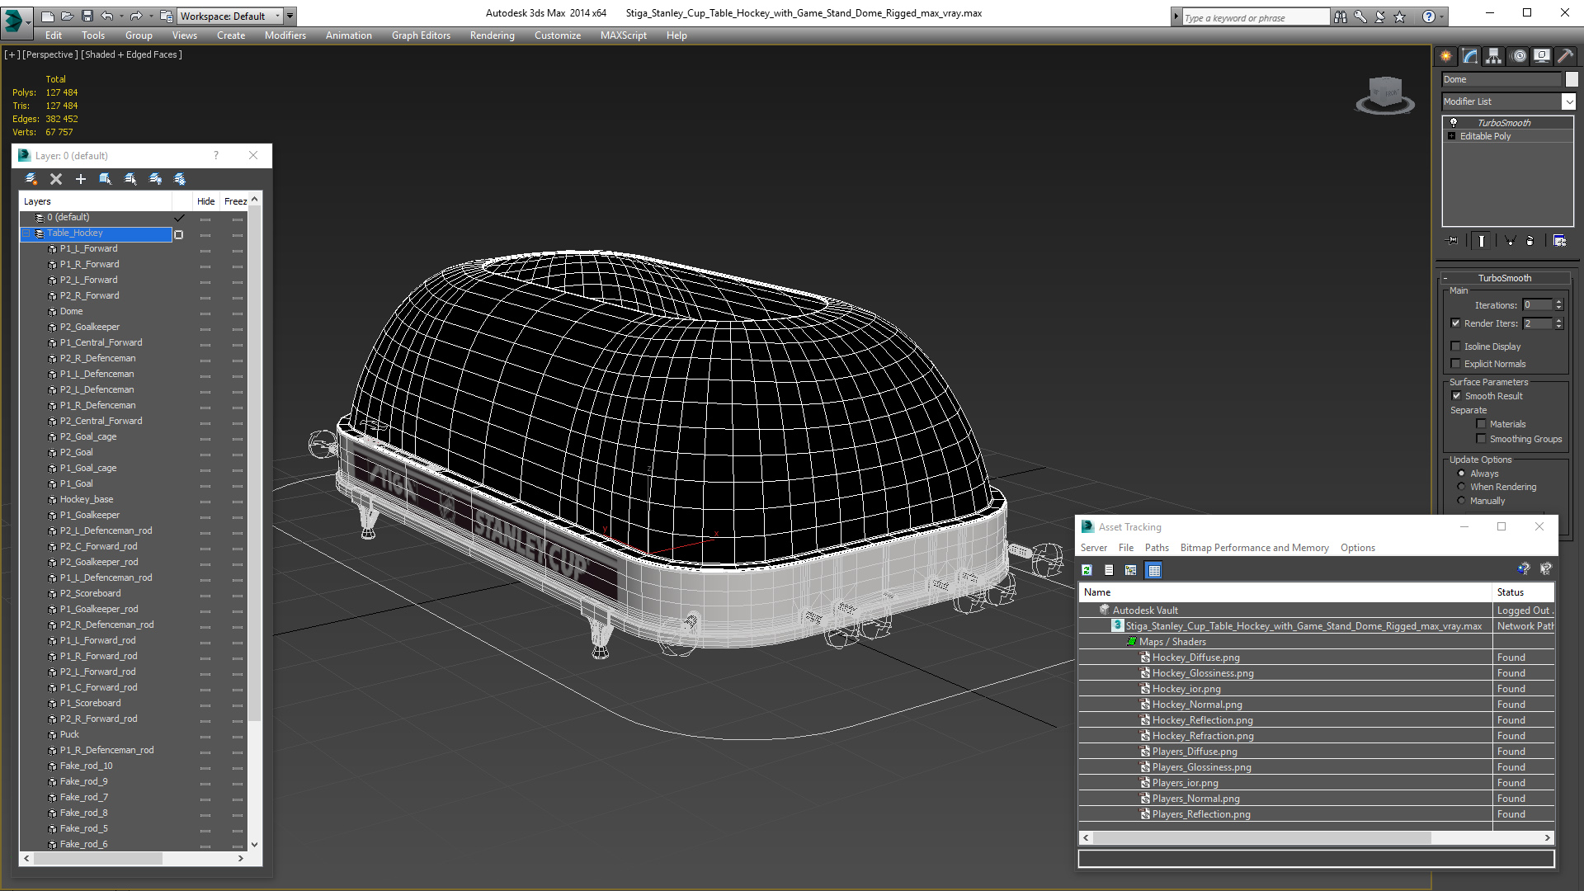This screenshot has height=891, width=1584.
Task: Open the Utilities hammer panel tab
Action: point(1565,56)
